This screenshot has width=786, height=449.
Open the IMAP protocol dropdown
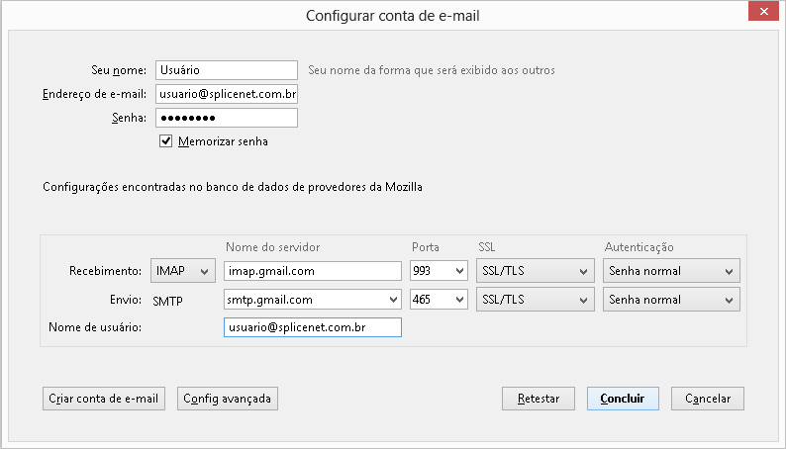183,271
